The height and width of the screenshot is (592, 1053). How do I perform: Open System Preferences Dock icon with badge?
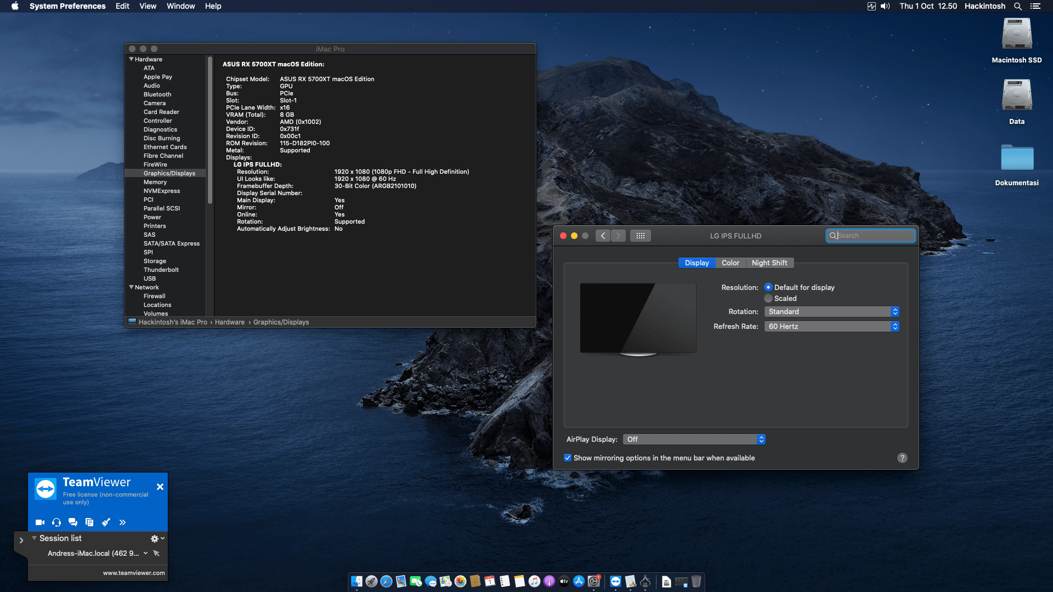(x=594, y=582)
